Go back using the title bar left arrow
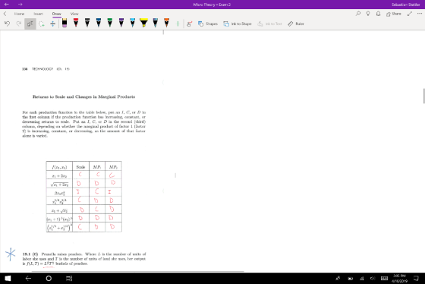This screenshot has width=425, height=284. click(x=7, y=5)
